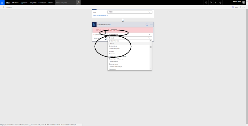Click the entity list scrollbar down arrow
Image resolution: width=248 pixels, height=126 pixels.
151,69
